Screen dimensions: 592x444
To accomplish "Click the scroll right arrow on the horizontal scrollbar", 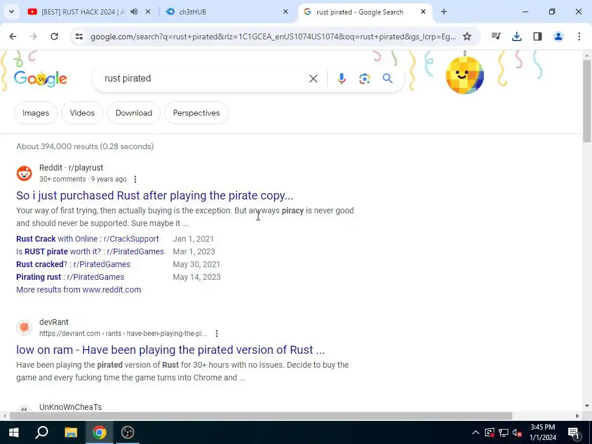I will (578, 416).
